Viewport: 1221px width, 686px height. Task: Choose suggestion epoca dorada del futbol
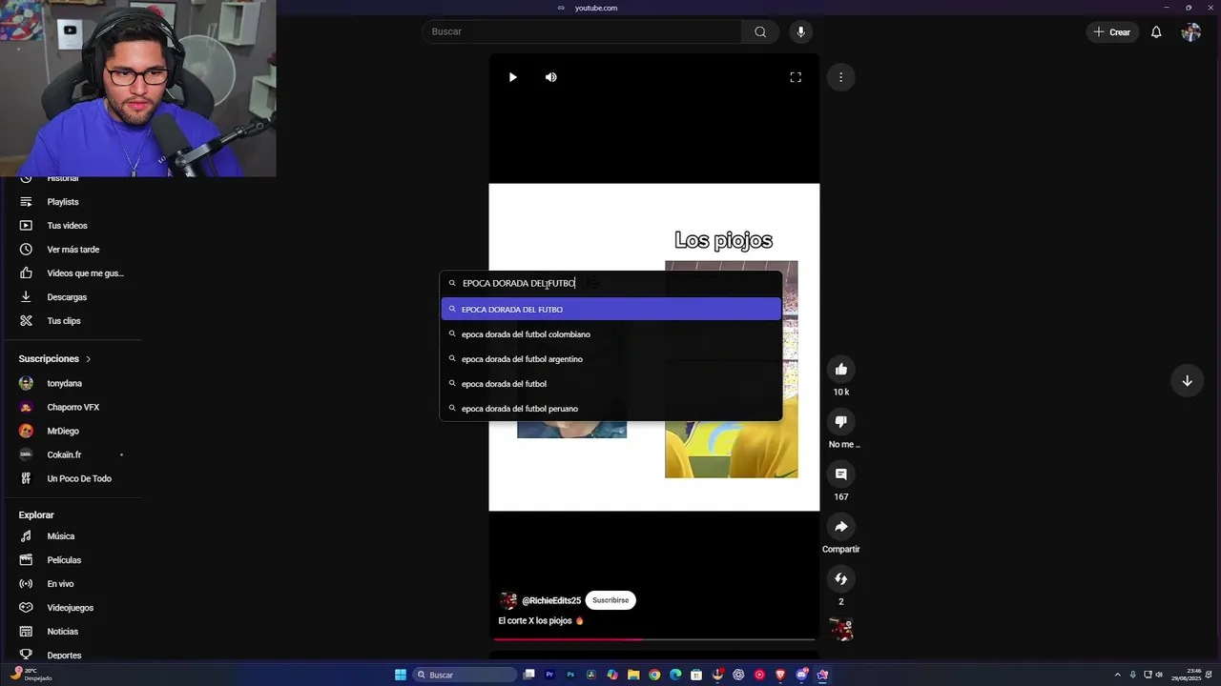point(610,384)
